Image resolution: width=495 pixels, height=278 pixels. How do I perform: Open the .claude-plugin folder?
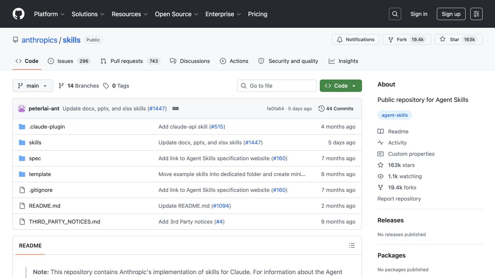coord(47,127)
